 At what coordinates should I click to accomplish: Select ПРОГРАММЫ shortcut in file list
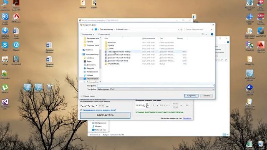pos(113,64)
